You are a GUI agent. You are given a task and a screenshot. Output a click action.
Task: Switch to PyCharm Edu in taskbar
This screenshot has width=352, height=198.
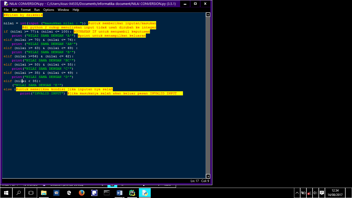coord(132,193)
